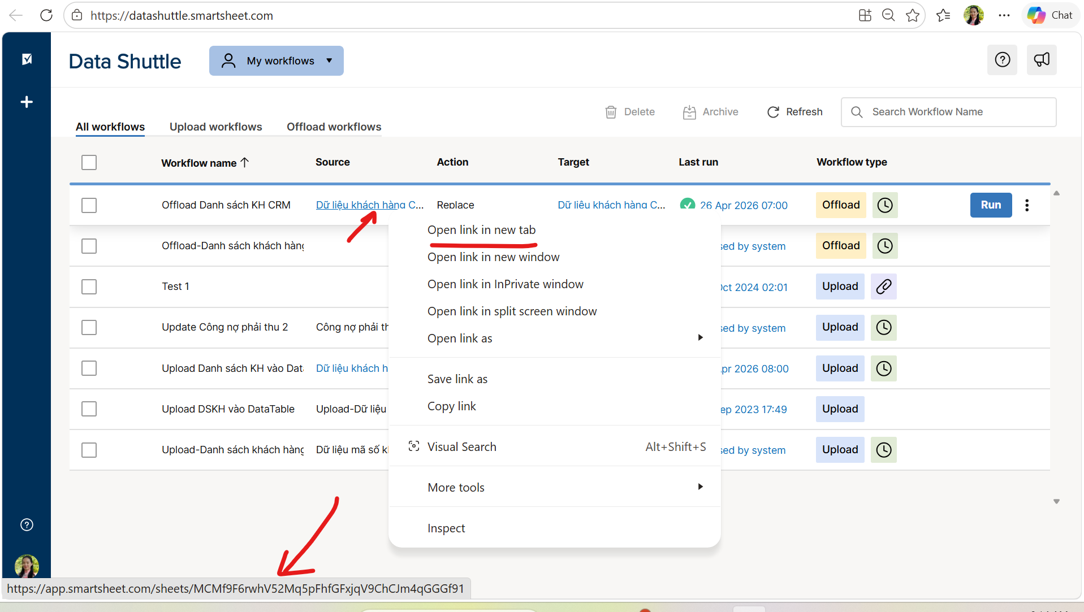This screenshot has width=1084, height=612.
Task: Click scrollbar up arrow in workflow list
Action: point(1056,193)
